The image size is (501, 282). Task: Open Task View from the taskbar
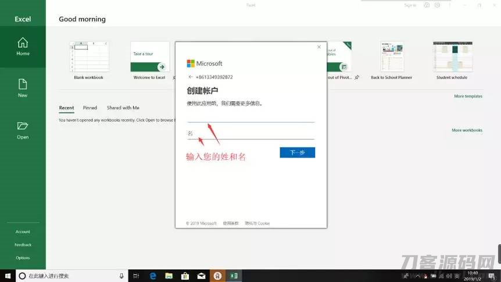136,276
